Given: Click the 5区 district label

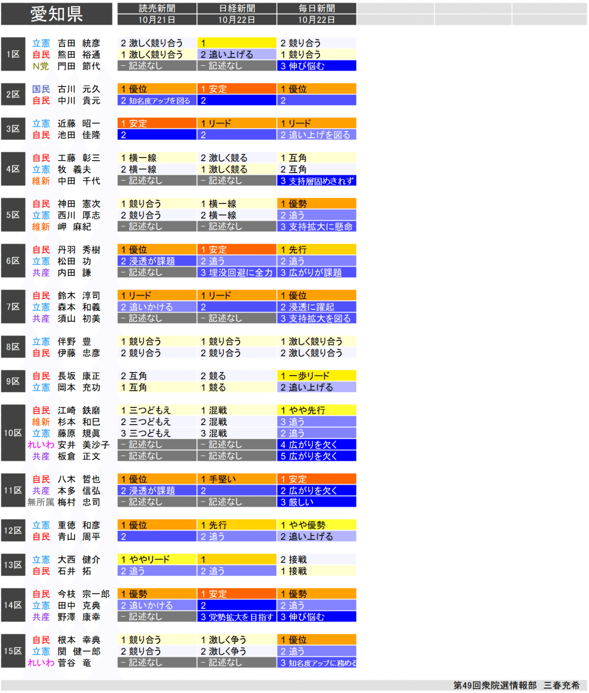Looking at the screenshot, I should [x=13, y=215].
